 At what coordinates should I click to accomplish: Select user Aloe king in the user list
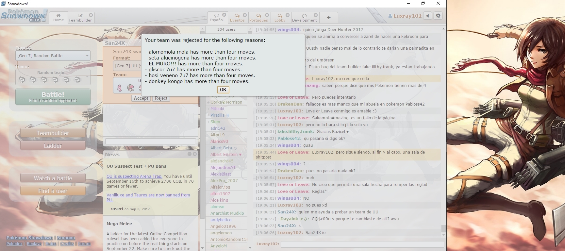(x=219, y=200)
